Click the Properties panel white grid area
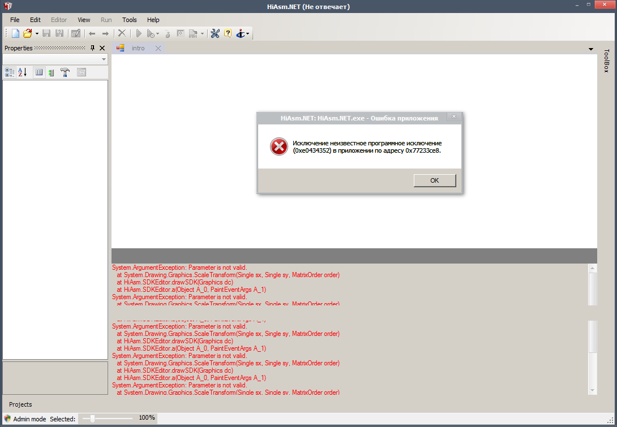The height and width of the screenshot is (427, 617). 55,219
